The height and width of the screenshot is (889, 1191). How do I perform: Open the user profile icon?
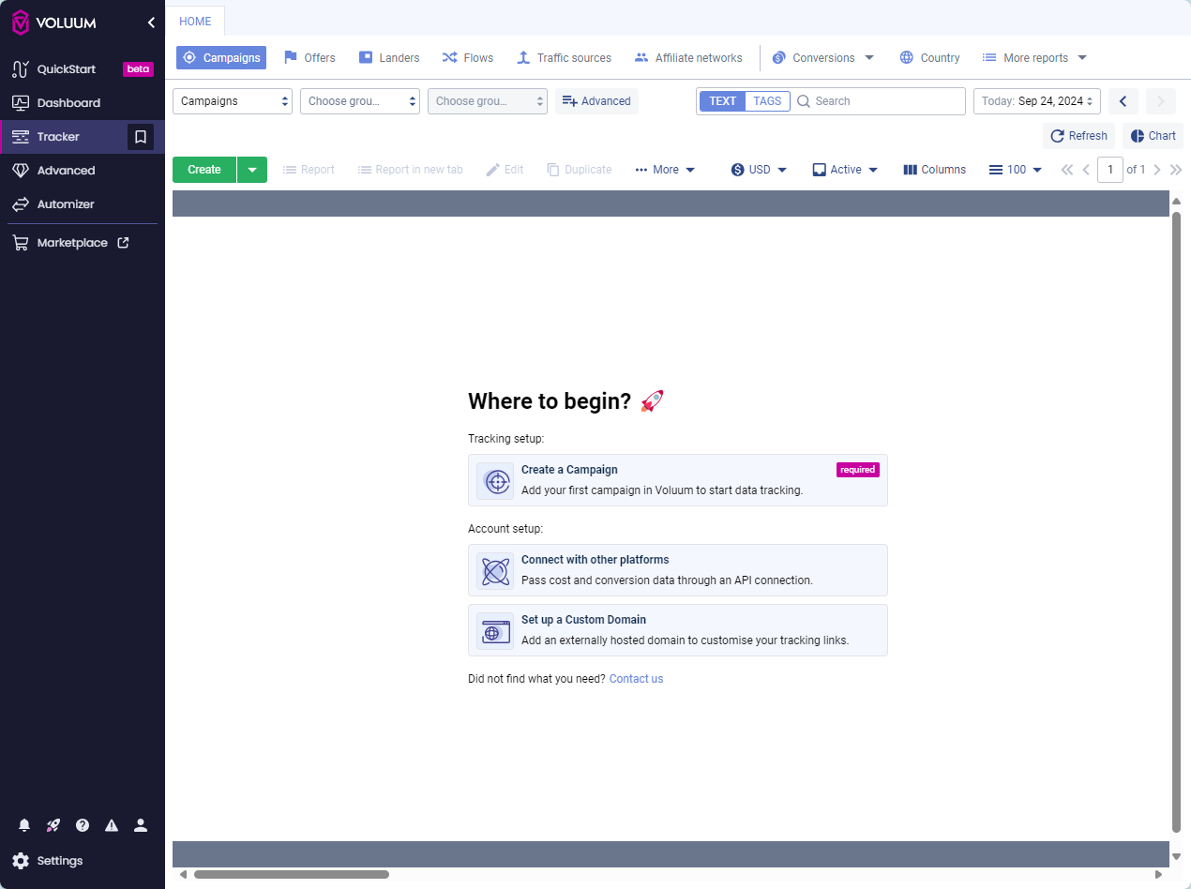pyautogui.click(x=141, y=825)
